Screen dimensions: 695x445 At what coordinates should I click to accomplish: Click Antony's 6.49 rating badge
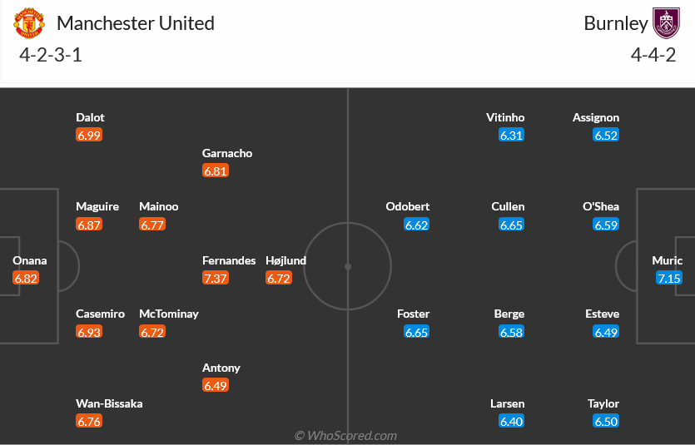[216, 385]
